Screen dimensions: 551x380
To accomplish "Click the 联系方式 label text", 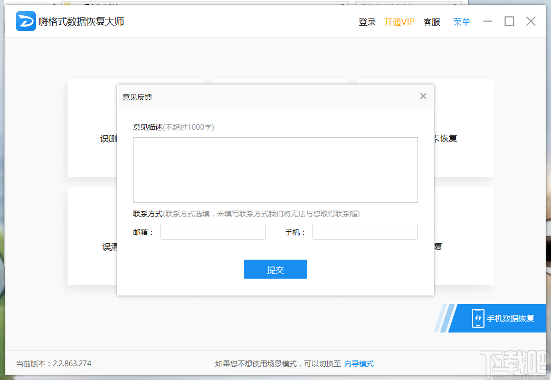I will [x=148, y=214].
